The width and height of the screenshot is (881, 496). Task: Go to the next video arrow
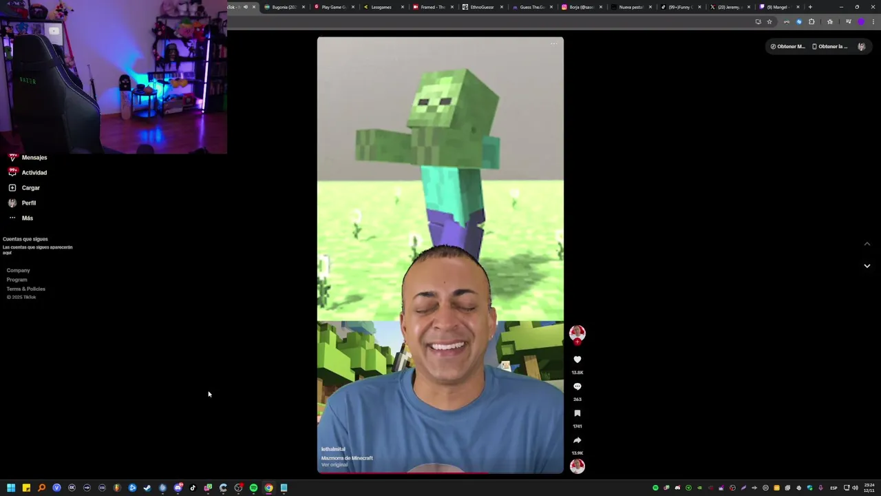coord(867,266)
